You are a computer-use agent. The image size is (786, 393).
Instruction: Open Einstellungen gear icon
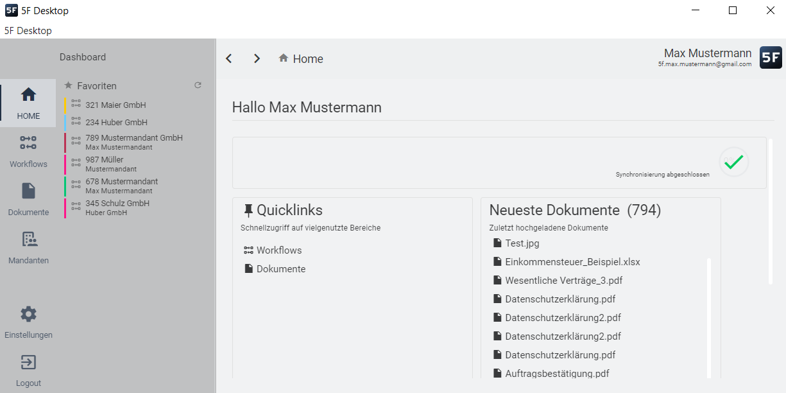coord(28,314)
